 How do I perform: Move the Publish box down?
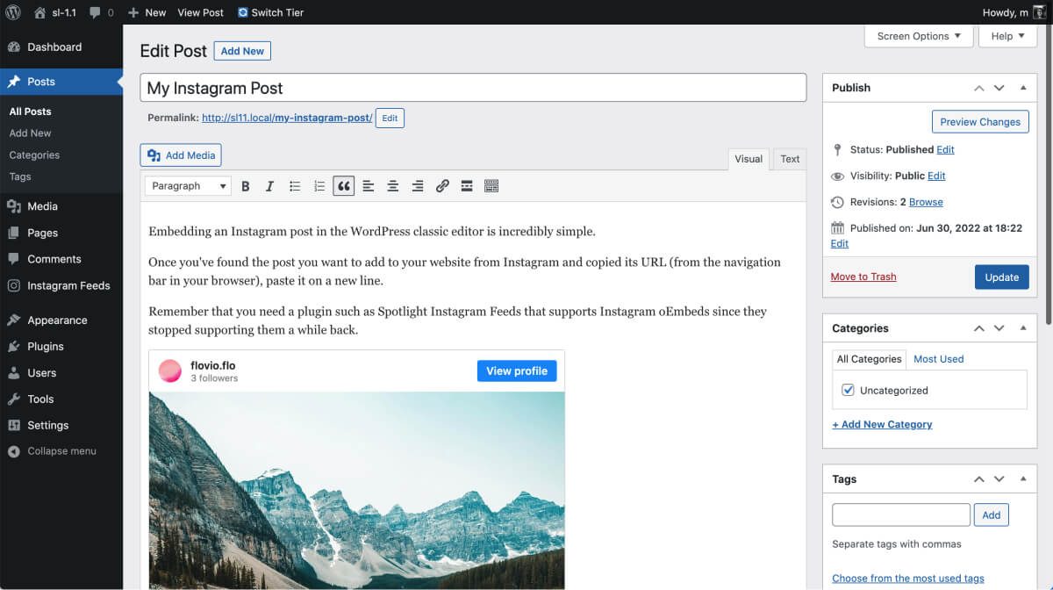click(x=999, y=88)
